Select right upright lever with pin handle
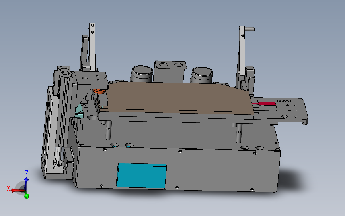This screenshot has height=216, width=345. 243,50
